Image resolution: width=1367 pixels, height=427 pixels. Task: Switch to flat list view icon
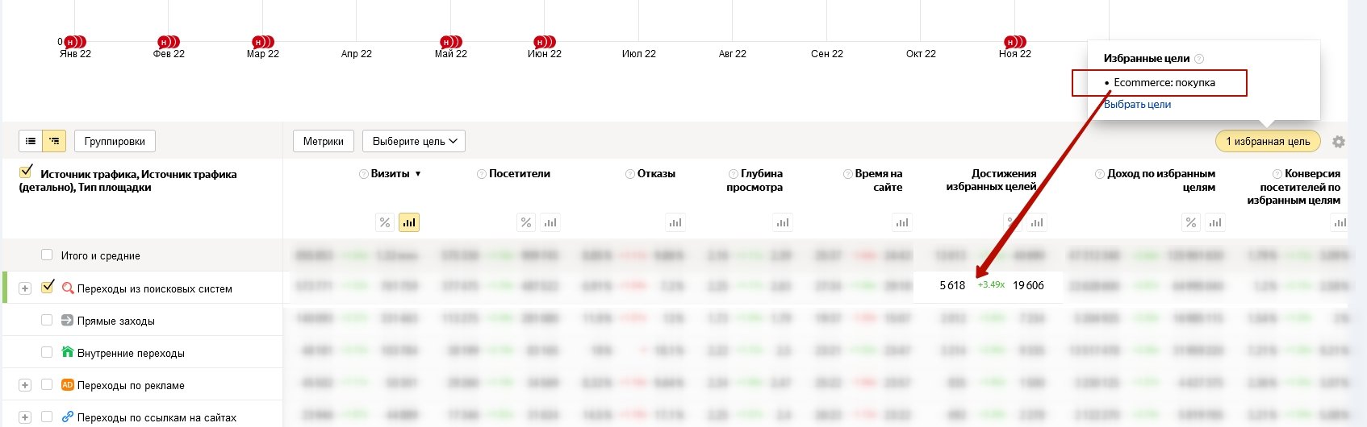tap(31, 141)
